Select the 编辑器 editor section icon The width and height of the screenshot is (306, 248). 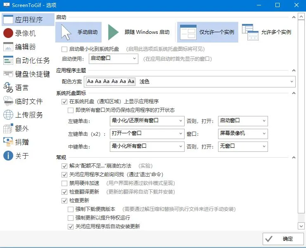[8, 47]
